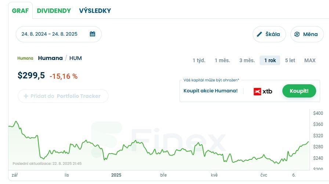Choose the 5 let time range
This screenshot has height=184, width=329.
tap(290, 60)
